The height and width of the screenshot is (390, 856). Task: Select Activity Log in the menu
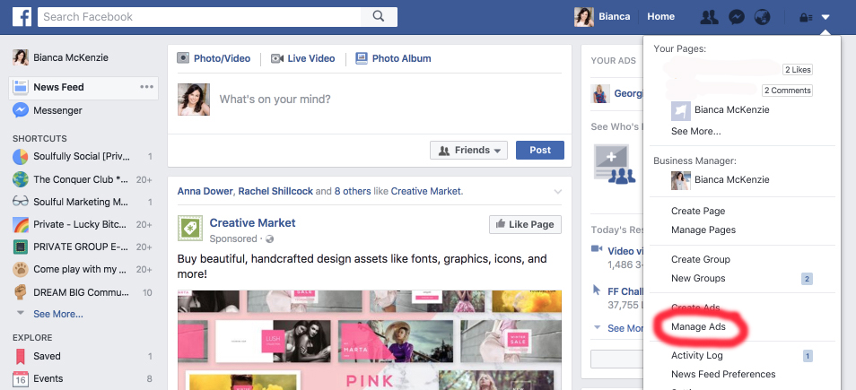(x=697, y=356)
